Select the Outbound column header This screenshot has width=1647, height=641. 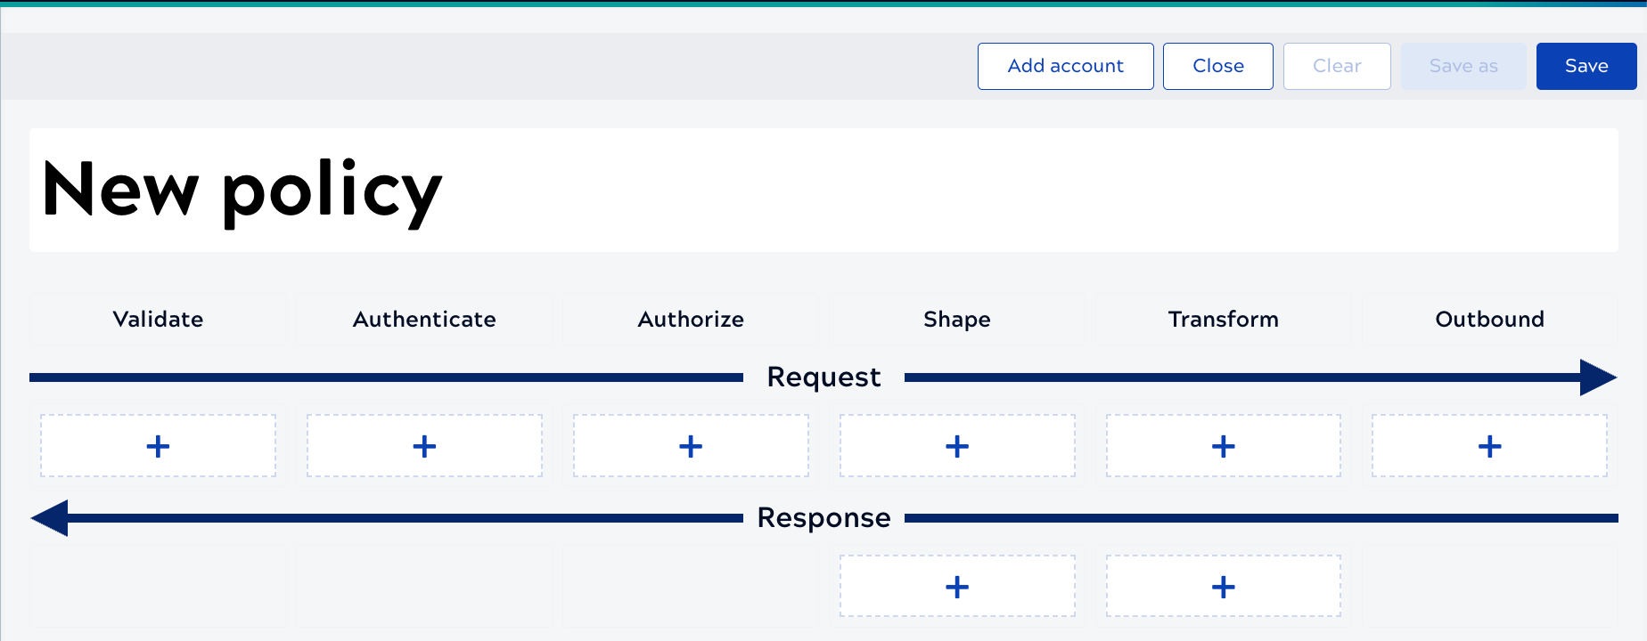pyautogui.click(x=1489, y=320)
